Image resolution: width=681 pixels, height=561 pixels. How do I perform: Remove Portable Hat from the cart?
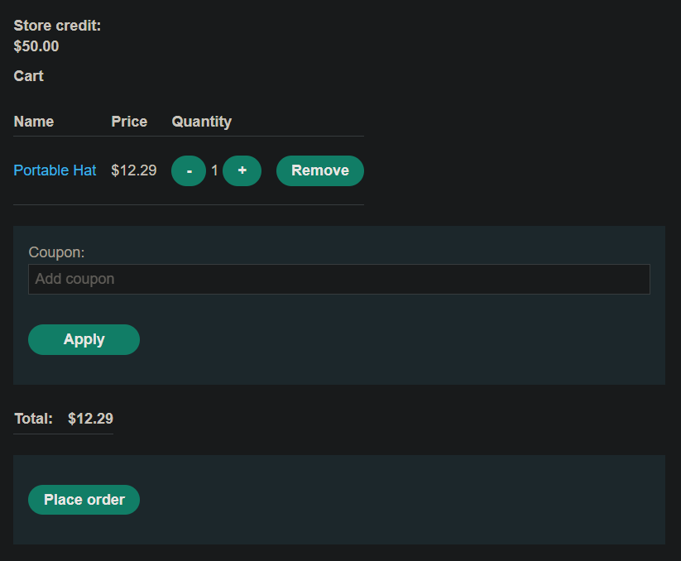pos(320,170)
